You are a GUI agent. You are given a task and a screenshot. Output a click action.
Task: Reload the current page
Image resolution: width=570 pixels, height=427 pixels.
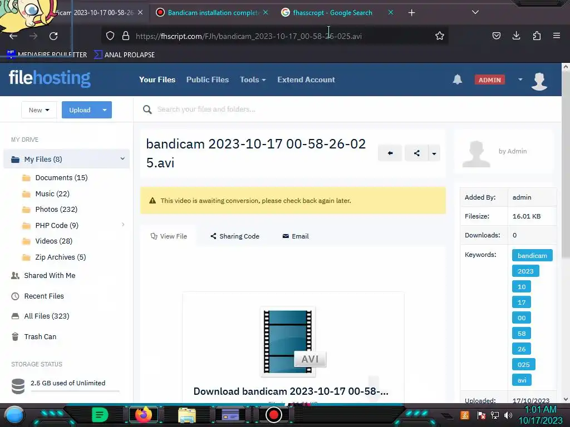pyautogui.click(x=53, y=36)
